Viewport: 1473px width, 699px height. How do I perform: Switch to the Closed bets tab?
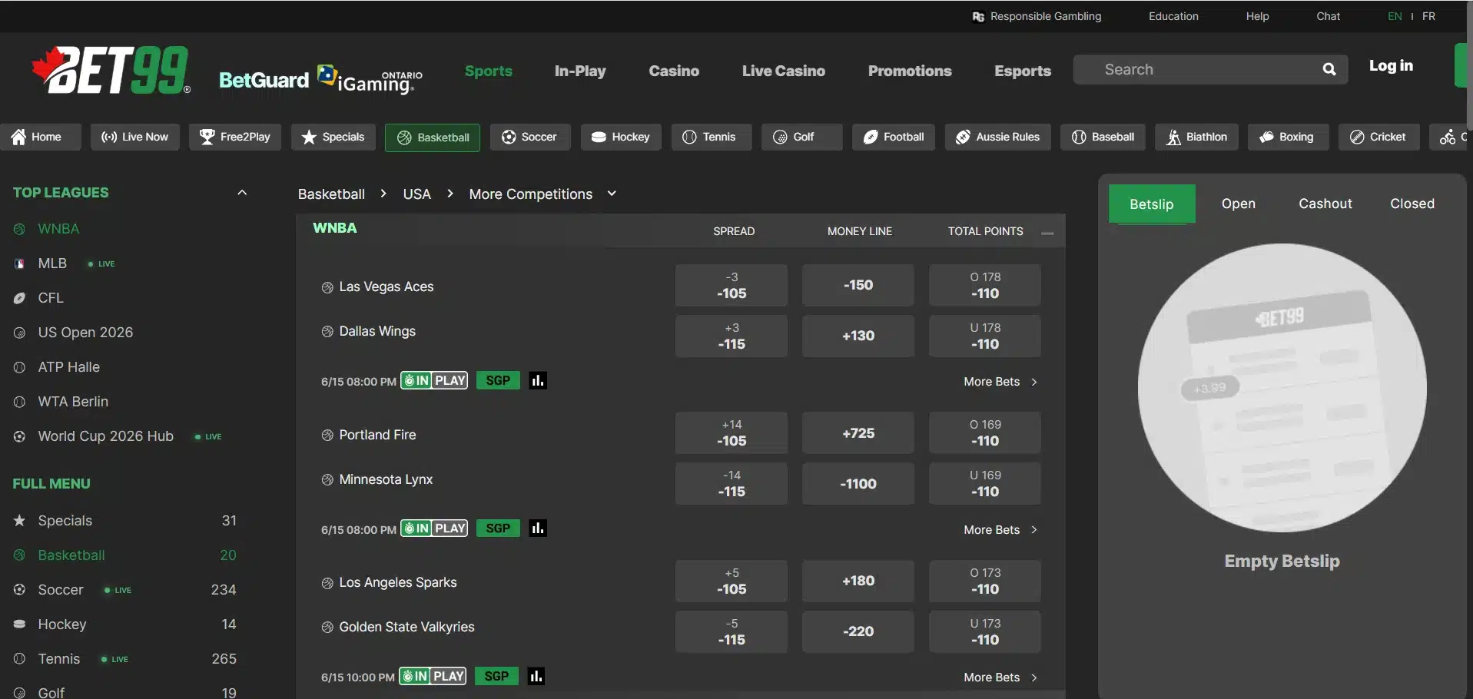coord(1412,204)
